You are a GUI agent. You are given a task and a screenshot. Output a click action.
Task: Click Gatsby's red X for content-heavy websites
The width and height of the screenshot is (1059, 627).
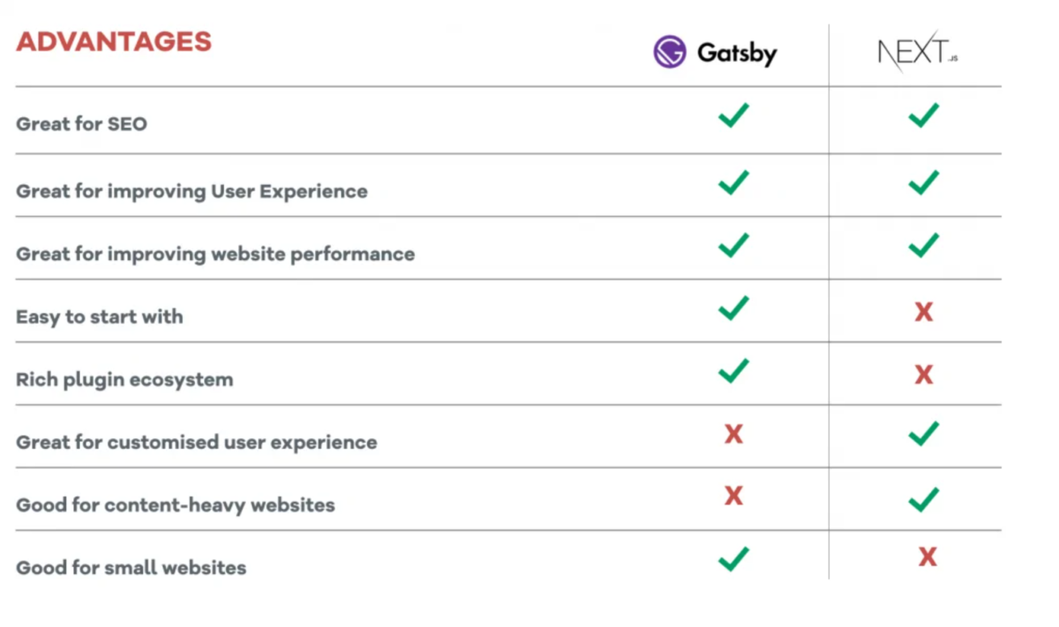pos(733,496)
